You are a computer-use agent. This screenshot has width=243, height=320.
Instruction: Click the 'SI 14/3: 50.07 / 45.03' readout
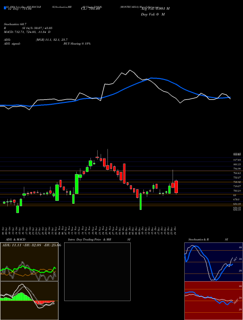click(x=37, y=28)
